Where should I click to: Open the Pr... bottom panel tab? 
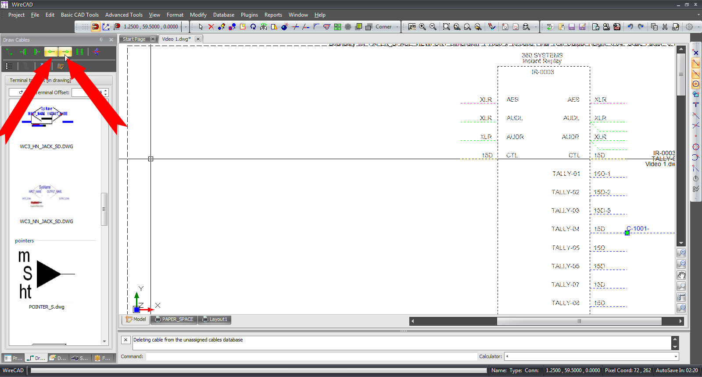coord(13,358)
